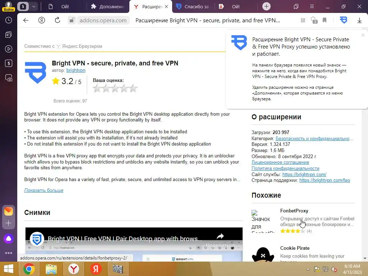Image resolution: width=368 pixels, height=276 pixels.
Task: Expand tab group dropdown arrow
Action: 33,6
